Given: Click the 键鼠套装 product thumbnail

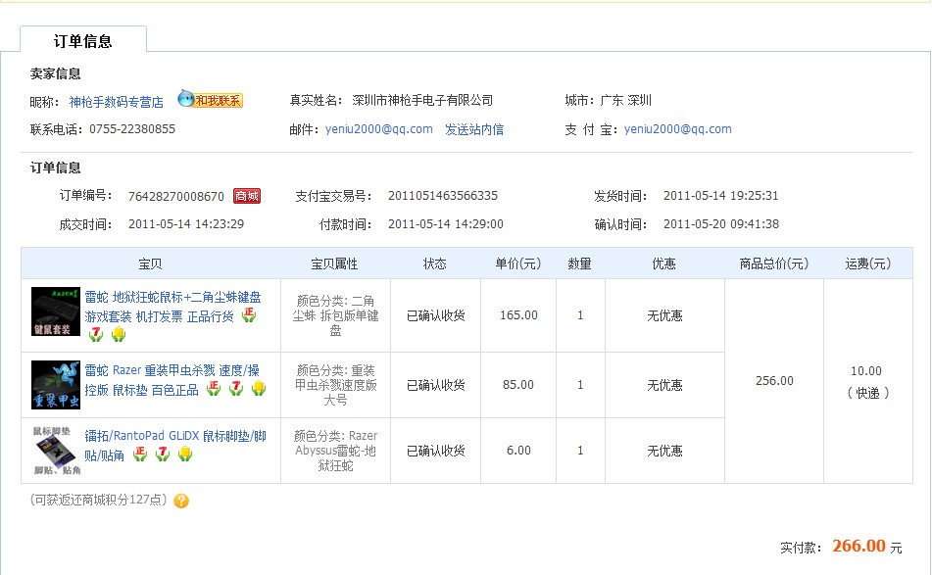Looking at the screenshot, I should tap(56, 311).
